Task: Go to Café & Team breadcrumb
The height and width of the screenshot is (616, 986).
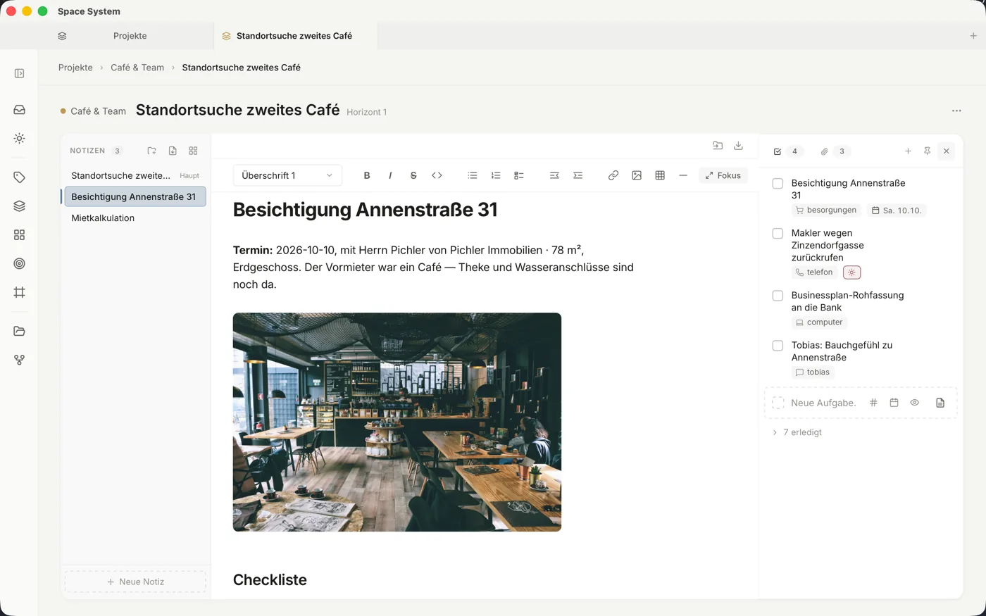Action: coord(137,68)
